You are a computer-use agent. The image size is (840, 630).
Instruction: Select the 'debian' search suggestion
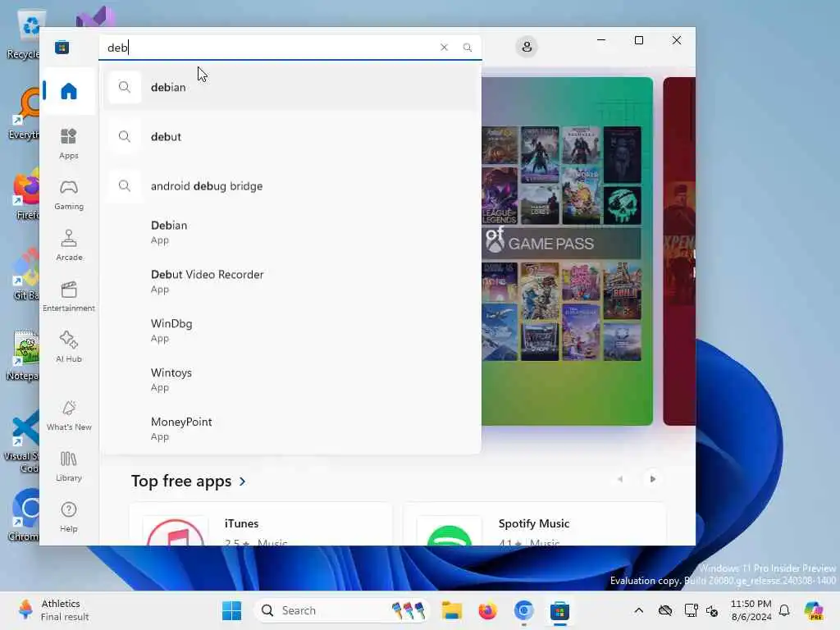[291, 87]
